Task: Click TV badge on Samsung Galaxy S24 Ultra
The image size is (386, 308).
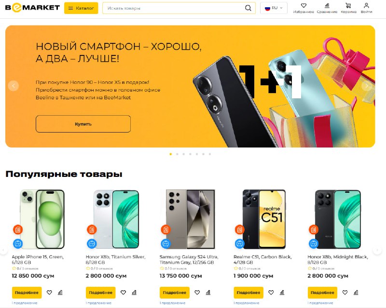Action: [x=165, y=243]
